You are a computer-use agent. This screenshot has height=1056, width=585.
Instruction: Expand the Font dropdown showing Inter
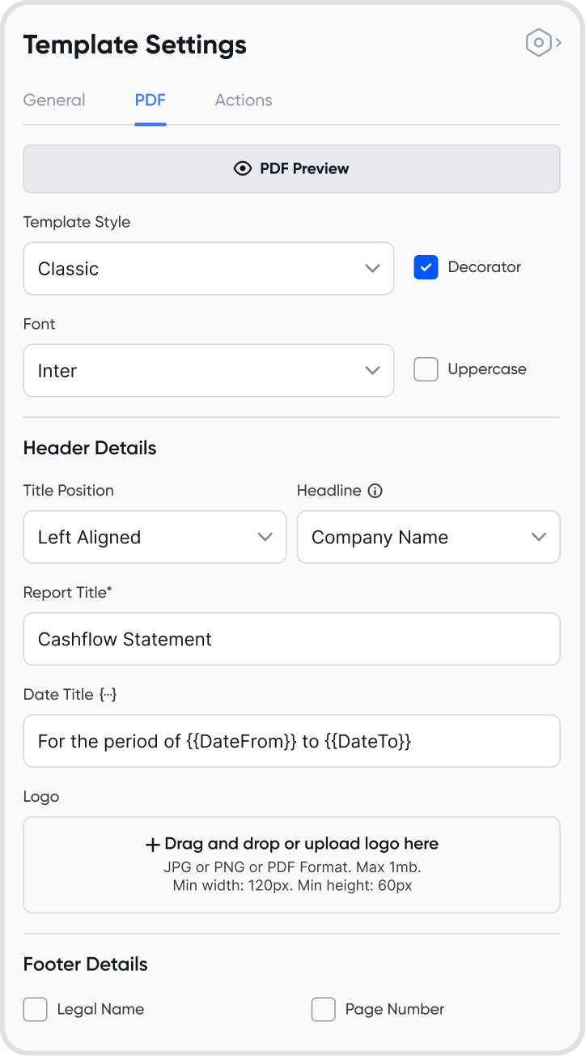[x=209, y=371]
